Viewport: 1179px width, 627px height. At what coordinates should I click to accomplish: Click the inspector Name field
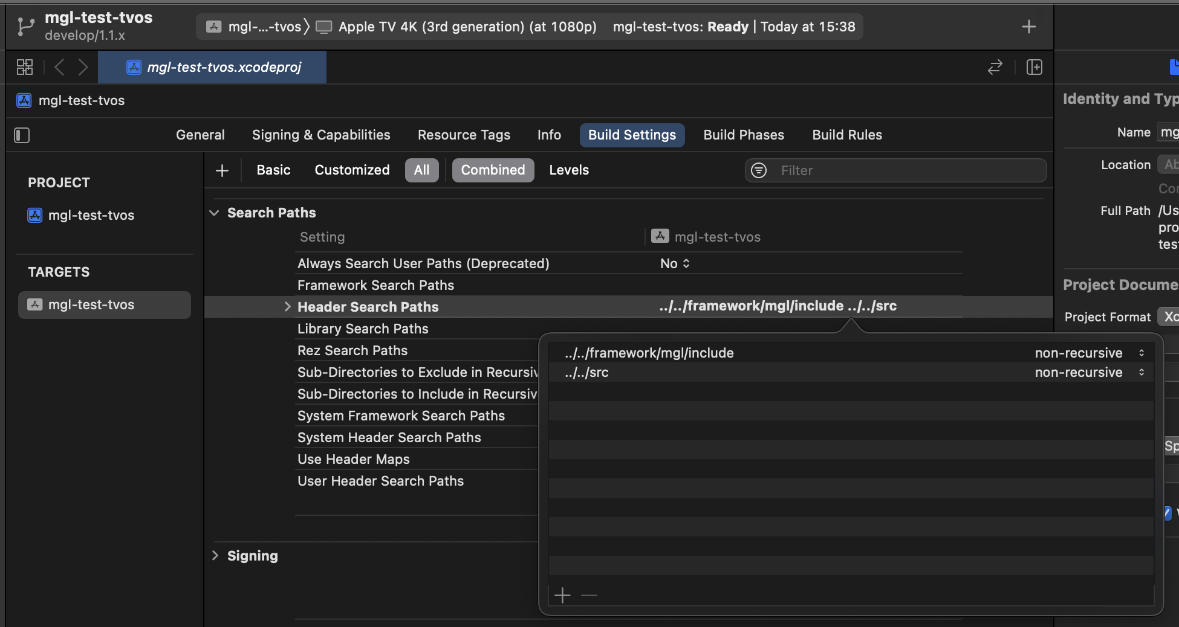click(1168, 132)
